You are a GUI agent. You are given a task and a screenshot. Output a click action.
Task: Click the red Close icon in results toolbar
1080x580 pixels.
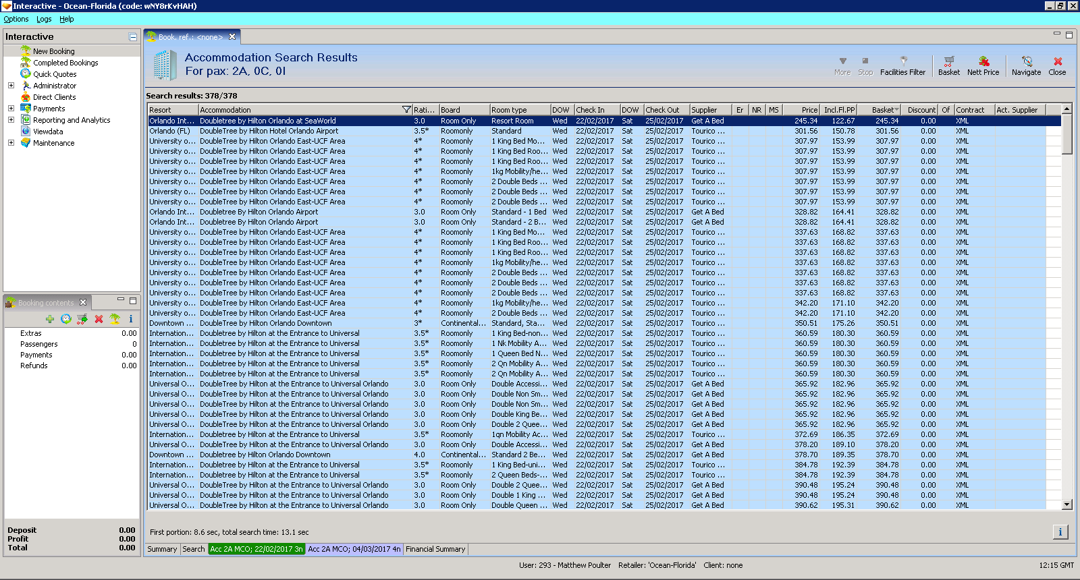pos(1058,61)
